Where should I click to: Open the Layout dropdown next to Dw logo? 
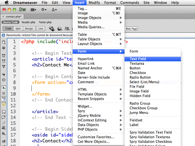(33, 10)
